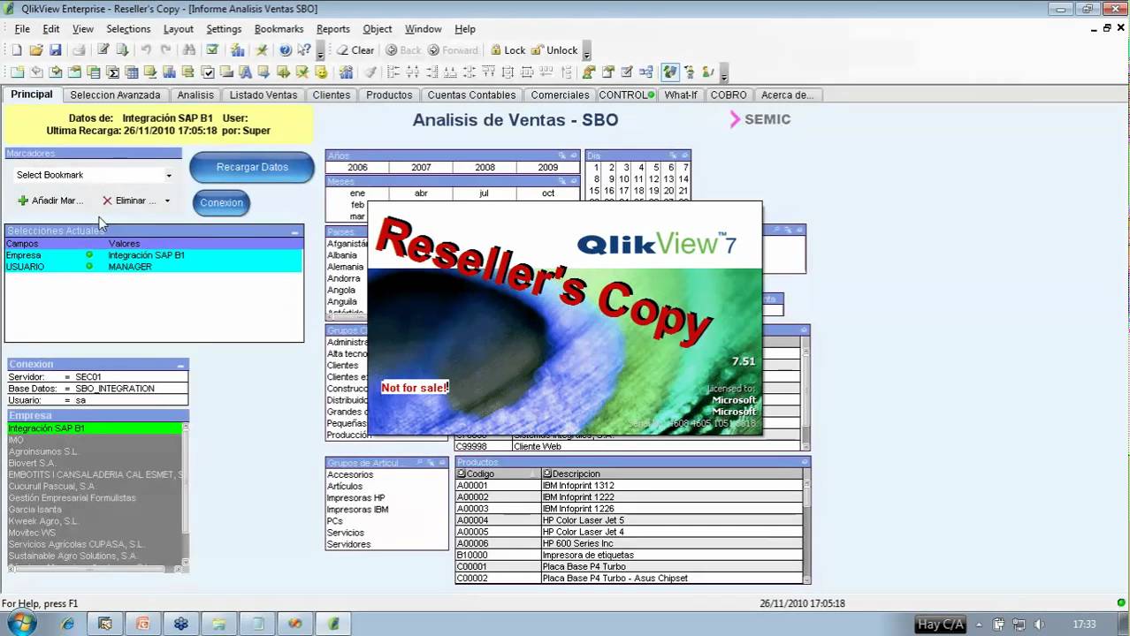Open the Descripcion column dropdown icon

point(547,474)
